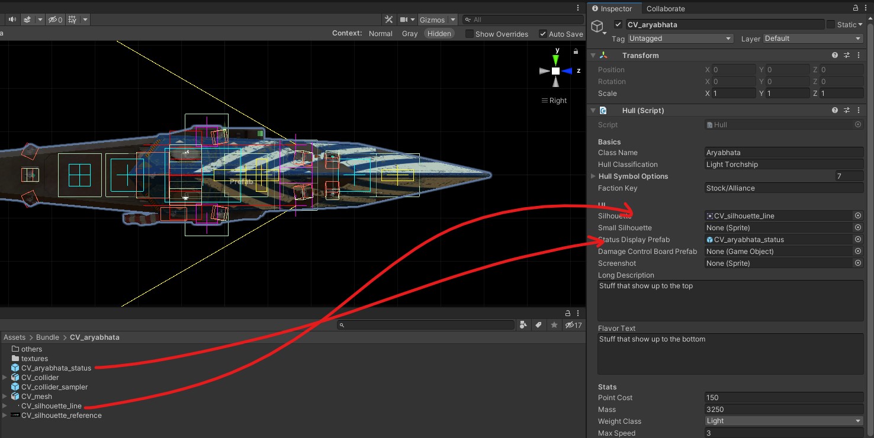Screen dimensions: 874x438
Task: Open scene effects dropdown arrow
Action: tap(40, 20)
